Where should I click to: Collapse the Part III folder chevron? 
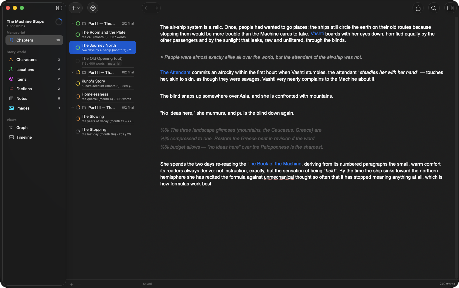(x=73, y=107)
